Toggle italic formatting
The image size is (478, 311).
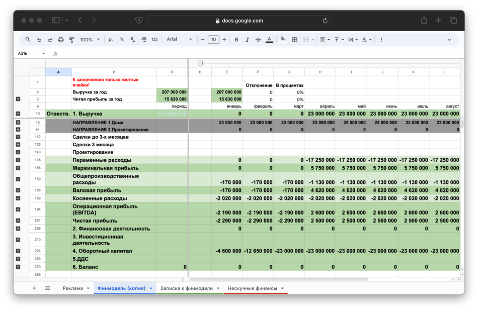[x=247, y=40]
